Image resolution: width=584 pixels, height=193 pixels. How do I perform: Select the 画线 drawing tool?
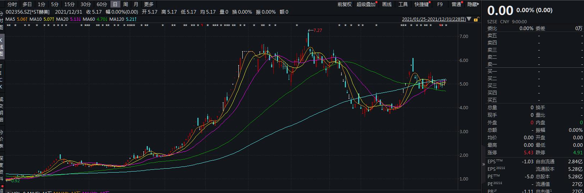(387, 4)
